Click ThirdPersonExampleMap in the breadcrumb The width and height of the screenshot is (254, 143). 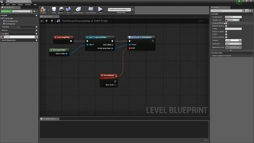click(76, 21)
